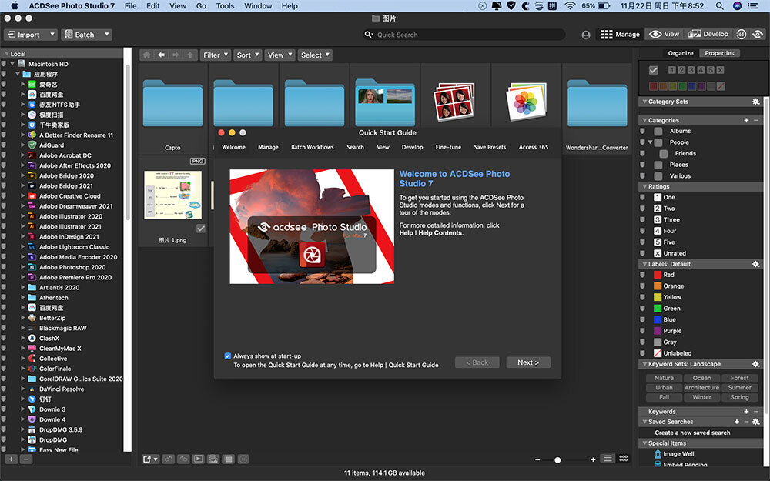
Task: Start slideshow with the play icon
Action: tap(199, 459)
